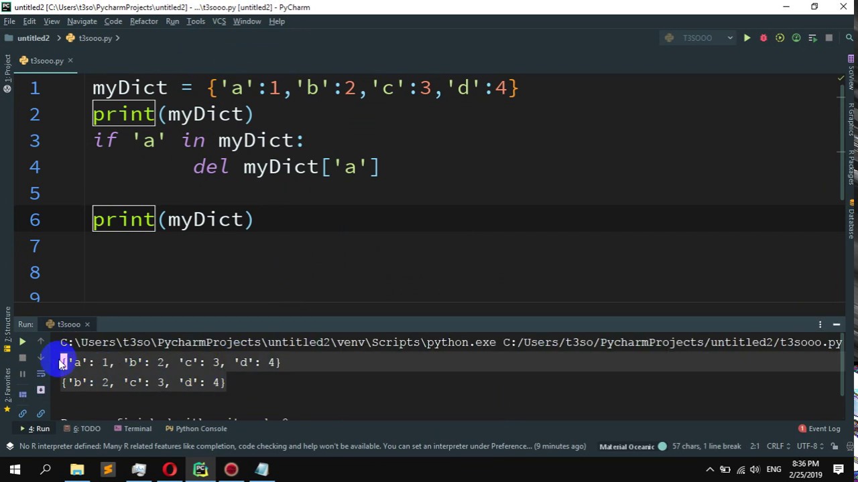This screenshot has width=858, height=482.
Task: Open the Tools menu
Action: click(196, 21)
